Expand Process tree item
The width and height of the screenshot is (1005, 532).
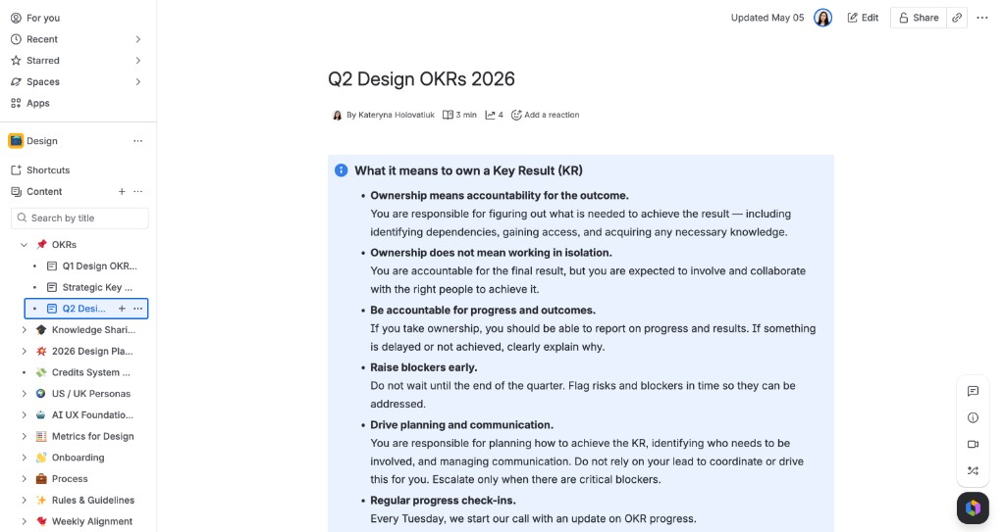(24, 479)
